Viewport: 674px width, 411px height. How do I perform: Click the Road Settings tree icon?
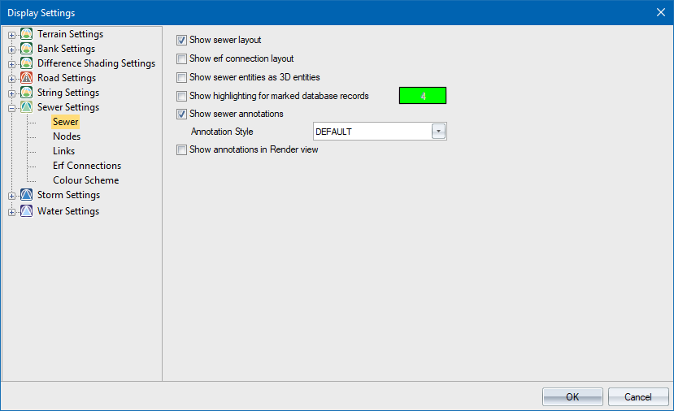26,78
